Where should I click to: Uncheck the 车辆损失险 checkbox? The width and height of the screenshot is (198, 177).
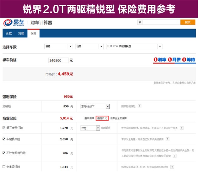click(x=4, y=139)
